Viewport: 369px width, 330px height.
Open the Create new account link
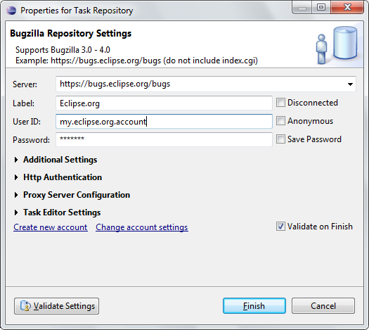pos(51,227)
